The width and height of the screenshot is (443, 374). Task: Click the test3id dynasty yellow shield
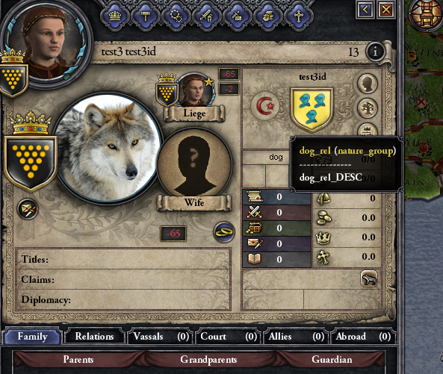(x=312, y=110)
